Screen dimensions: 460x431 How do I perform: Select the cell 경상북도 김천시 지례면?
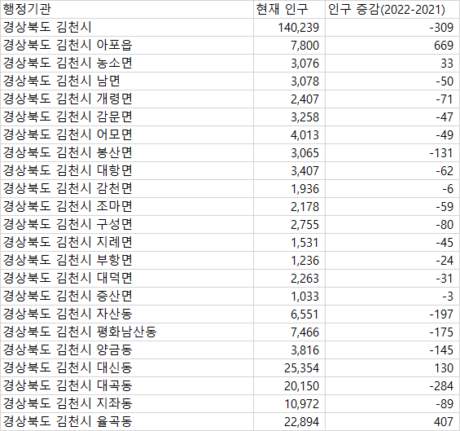[x=127, y=242]
